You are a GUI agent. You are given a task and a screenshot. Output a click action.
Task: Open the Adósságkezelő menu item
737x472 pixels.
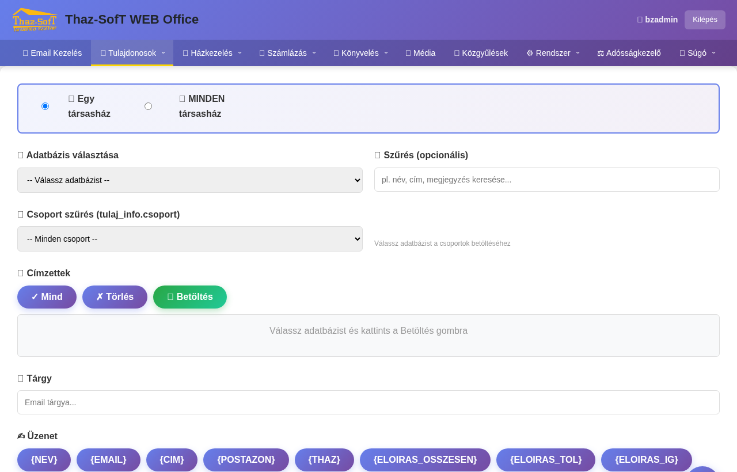629,53
